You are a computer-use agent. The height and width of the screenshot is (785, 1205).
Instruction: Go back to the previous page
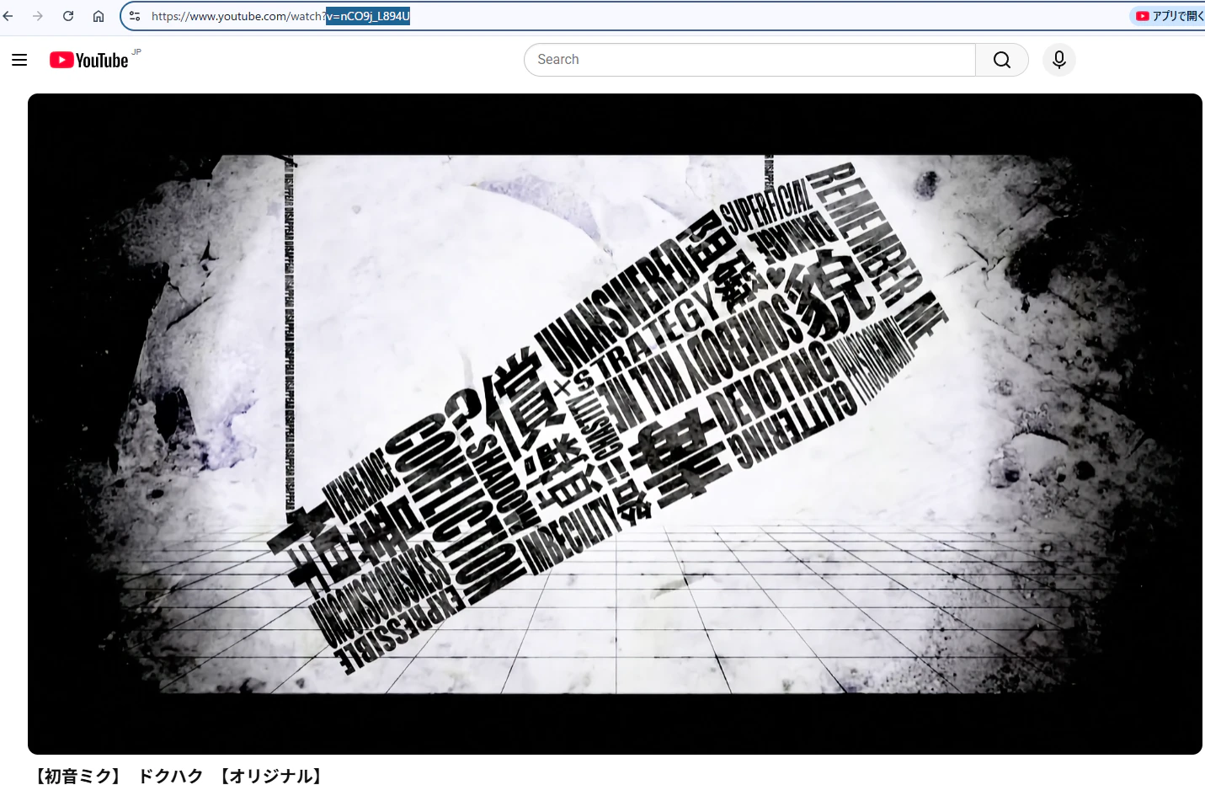coord(8,16)
